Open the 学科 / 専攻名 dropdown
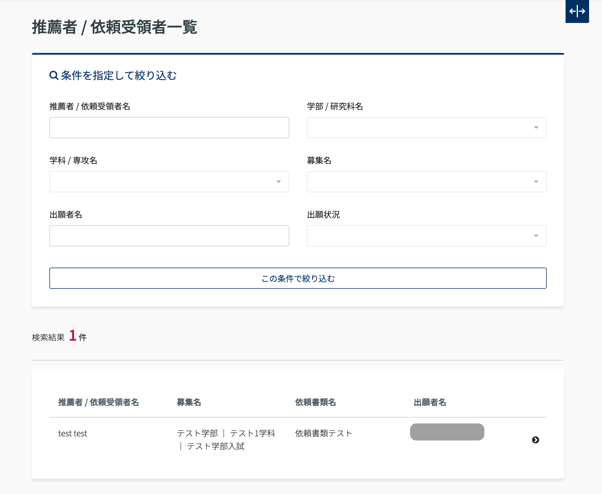 (169, 182)
